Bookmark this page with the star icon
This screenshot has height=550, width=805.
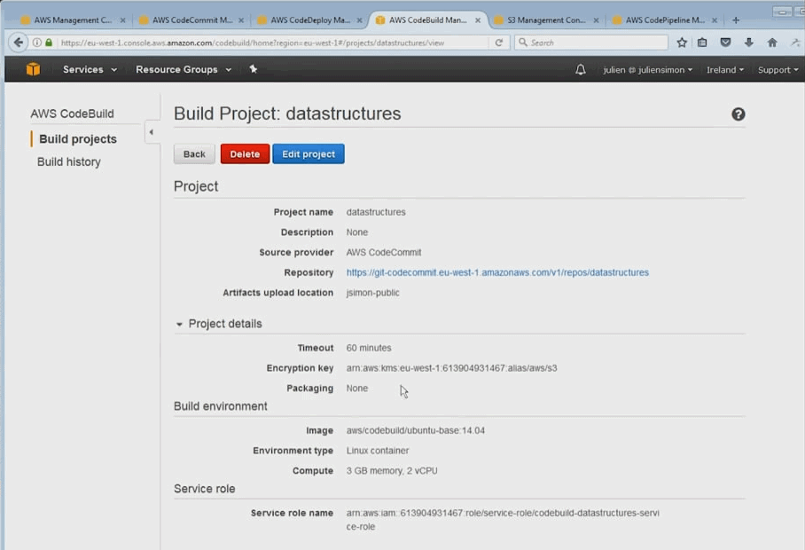point(681,43)
